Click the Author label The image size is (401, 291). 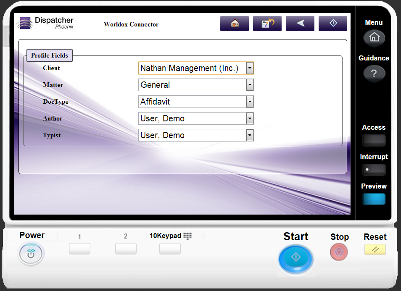tap(53, 118)
